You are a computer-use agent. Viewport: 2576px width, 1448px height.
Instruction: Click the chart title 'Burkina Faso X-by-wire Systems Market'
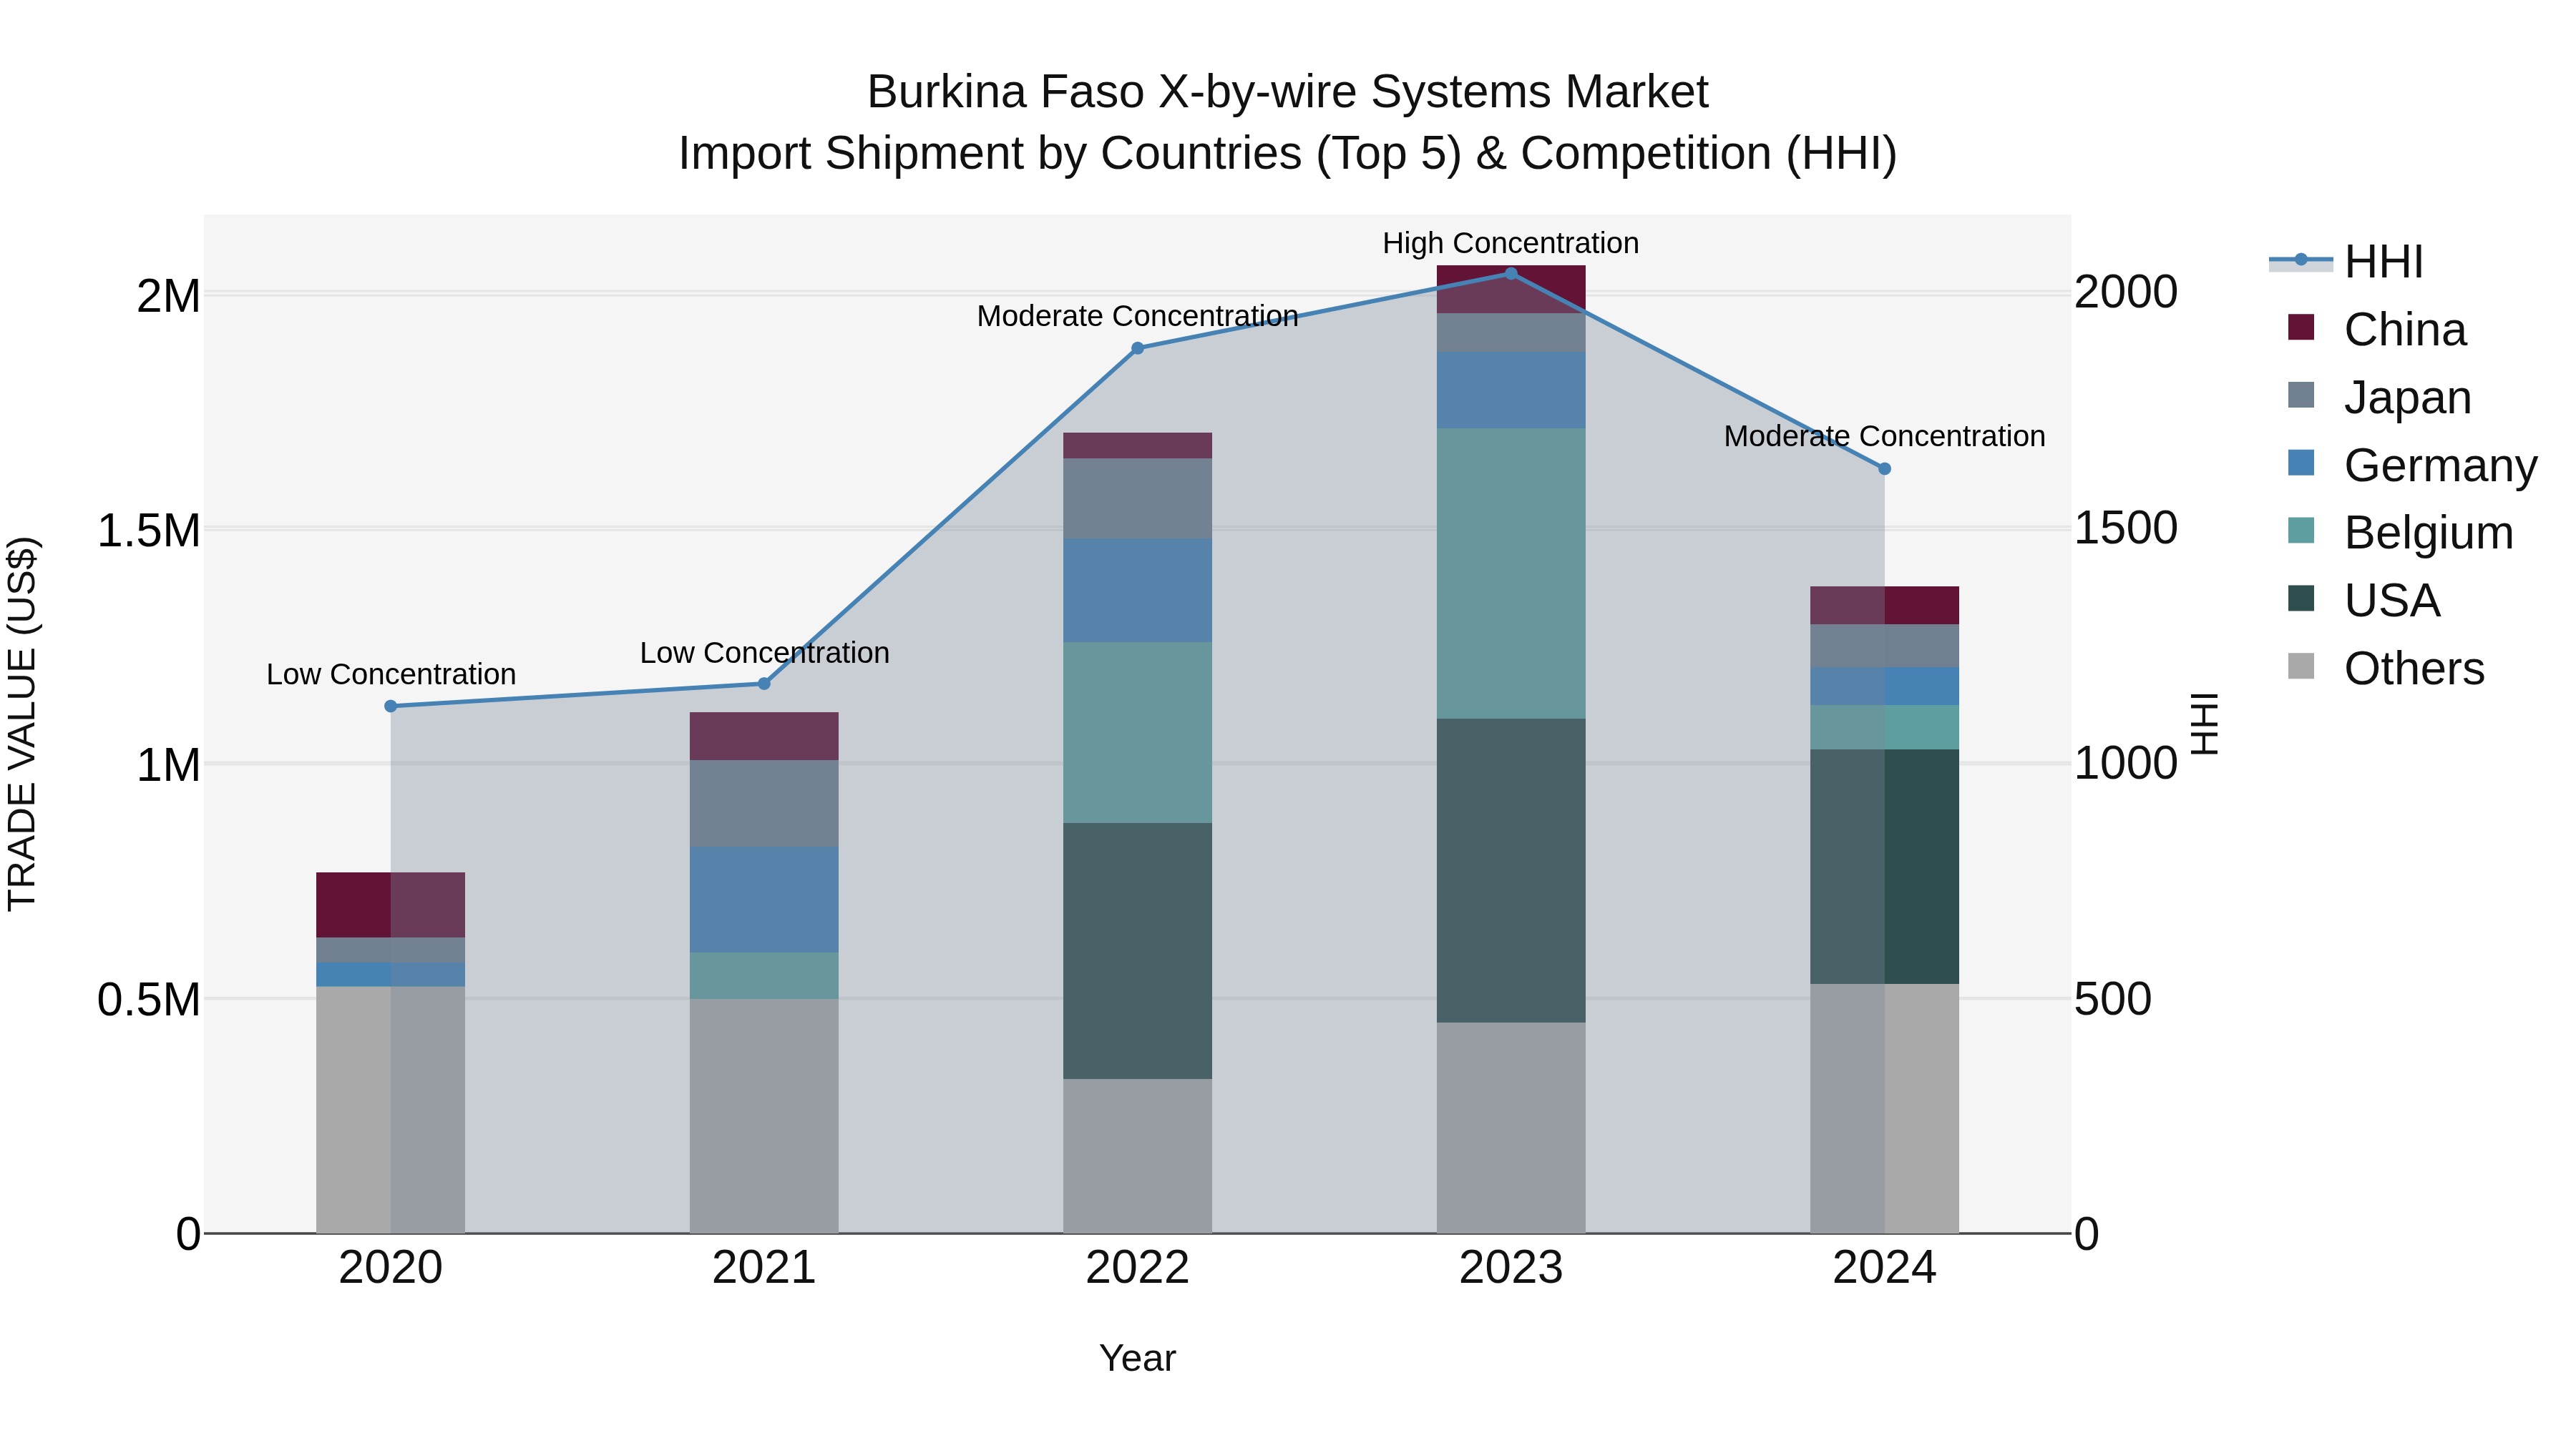tap(1288, 92)
